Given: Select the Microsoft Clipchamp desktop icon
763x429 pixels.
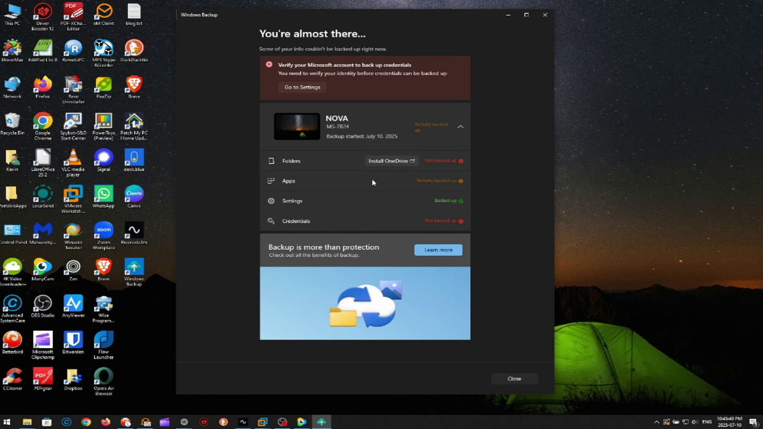Looking at the screenshot, I should 42,346.
